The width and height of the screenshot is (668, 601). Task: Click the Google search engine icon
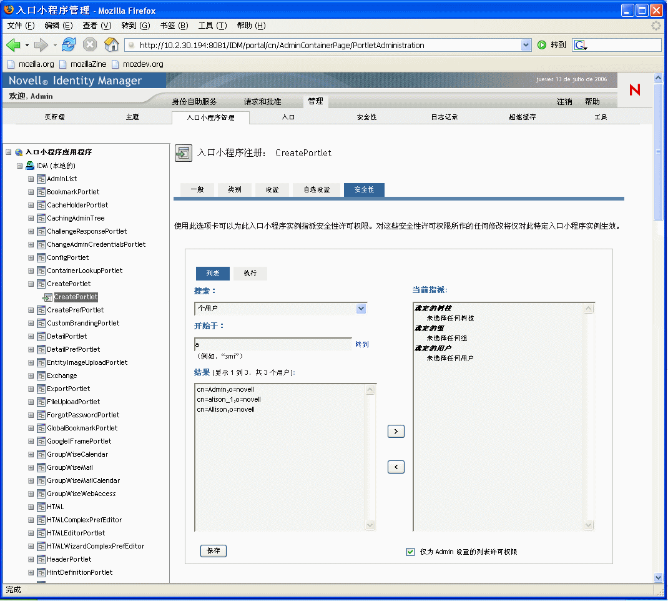[x=581, y=45]
